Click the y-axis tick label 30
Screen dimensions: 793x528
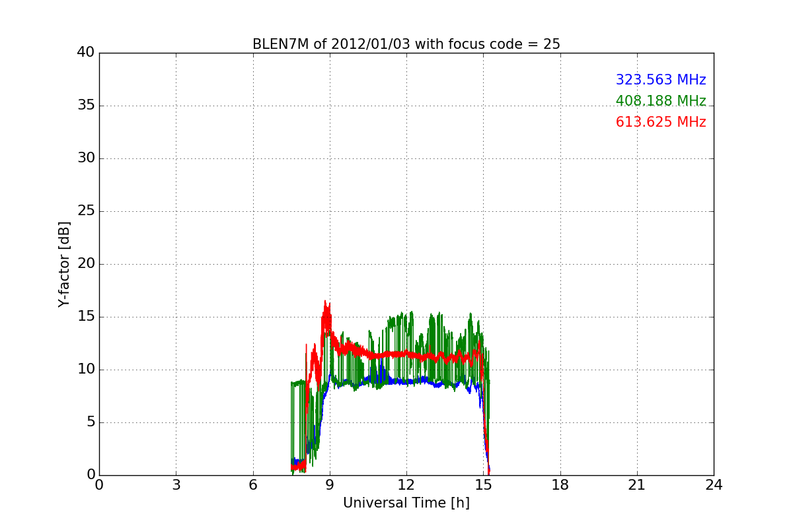(x=86, y=158)
